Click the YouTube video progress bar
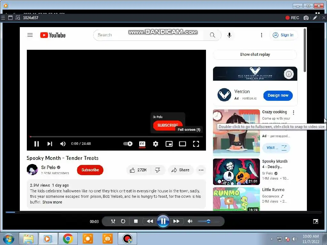 [116, 137]
